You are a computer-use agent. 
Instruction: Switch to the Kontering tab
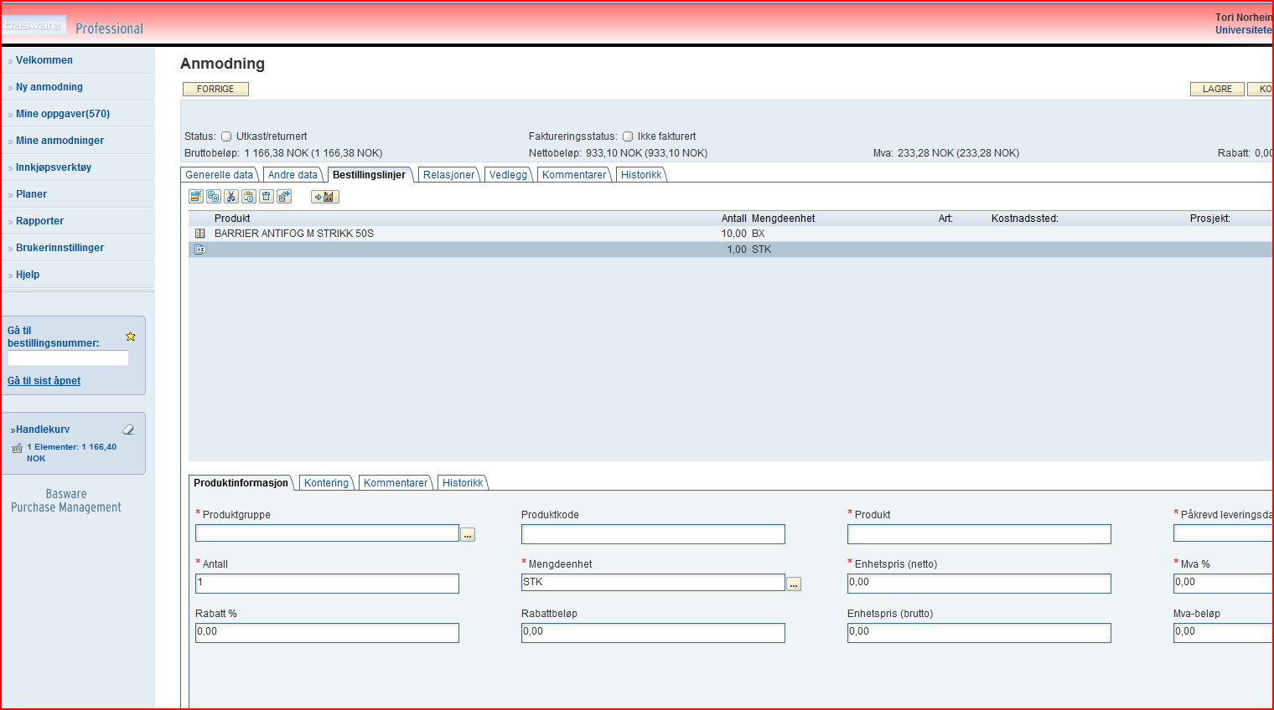pyautogui.click(x=327, y=483)
